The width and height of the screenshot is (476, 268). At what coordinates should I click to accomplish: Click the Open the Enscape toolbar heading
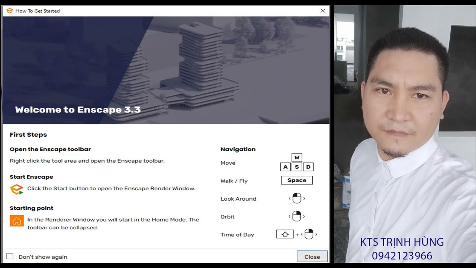coord(50,149)
